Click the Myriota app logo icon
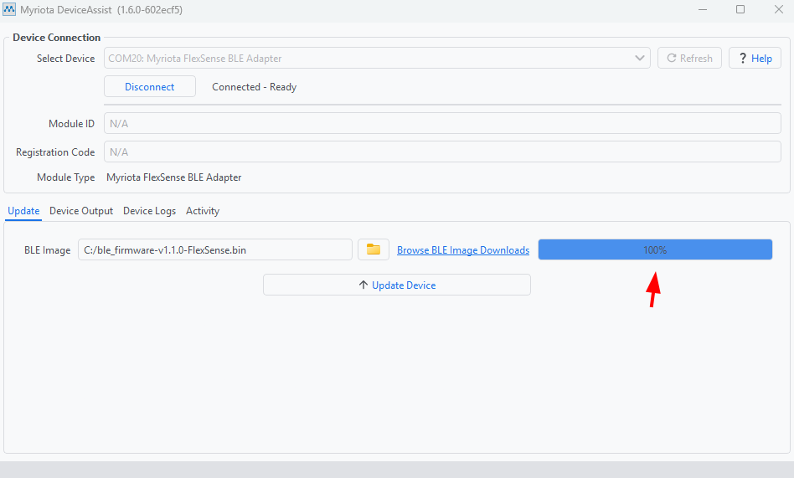The width and height of the screenshot is (794, 478). pyautogui.click(x=9, y=9)
